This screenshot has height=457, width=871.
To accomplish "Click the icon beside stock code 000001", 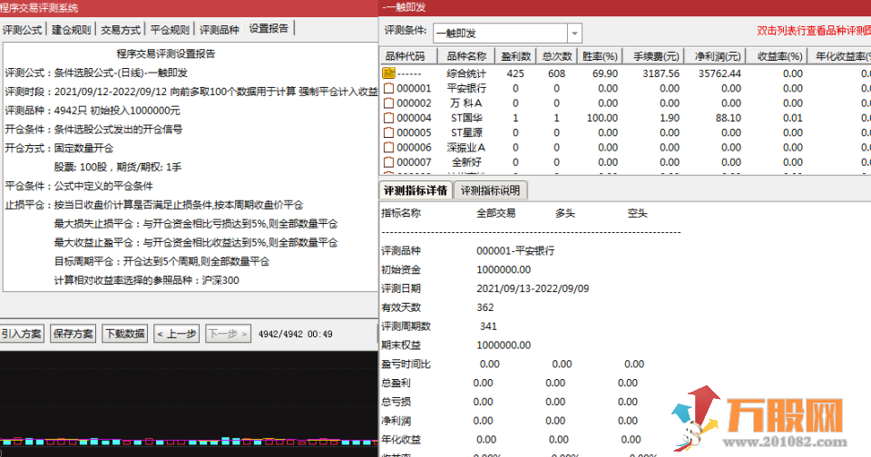I will [x=388, y=89].
